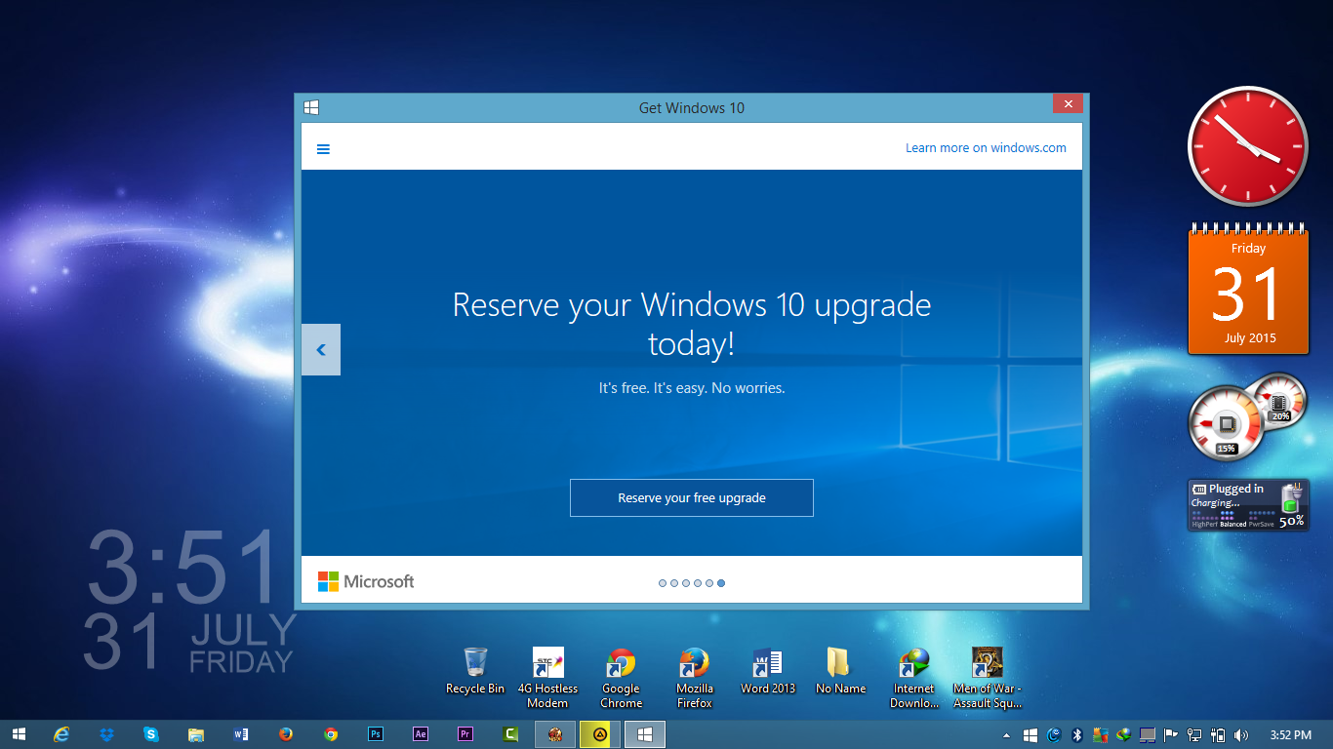Viewport: 1333px width, 749px height.
Task: Click the gray monitor tray icon
Action: coord(1148,735)
